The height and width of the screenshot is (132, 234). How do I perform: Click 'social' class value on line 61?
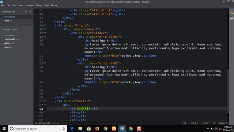click(x=82, y=101)
